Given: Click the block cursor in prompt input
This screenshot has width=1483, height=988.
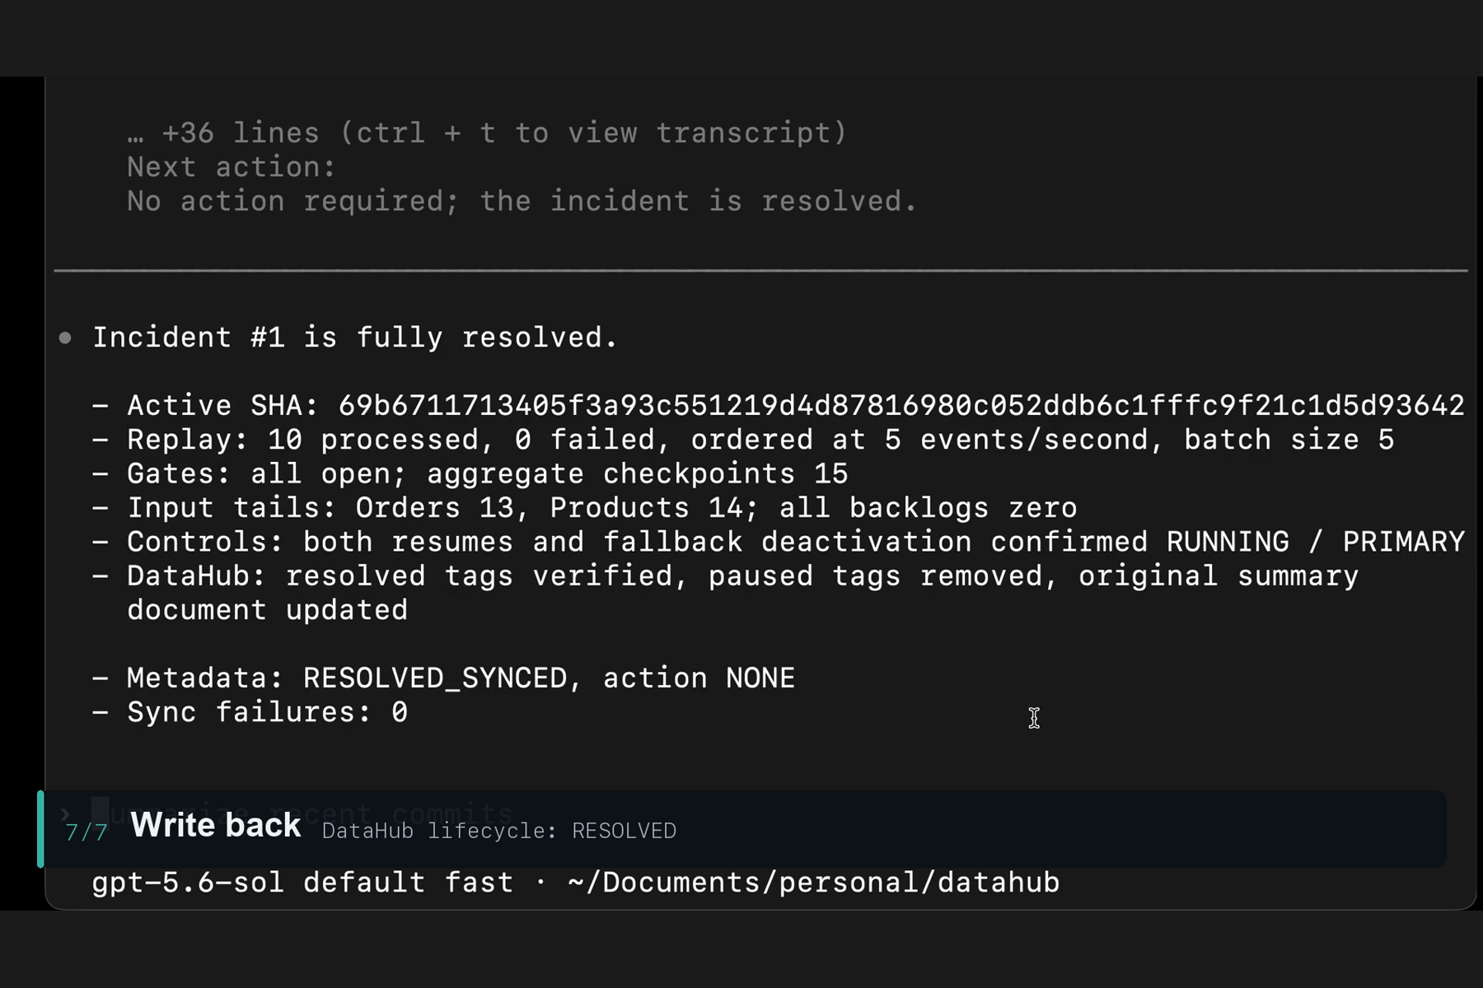Looking at the screenshot, I should [x=101, y=812].
